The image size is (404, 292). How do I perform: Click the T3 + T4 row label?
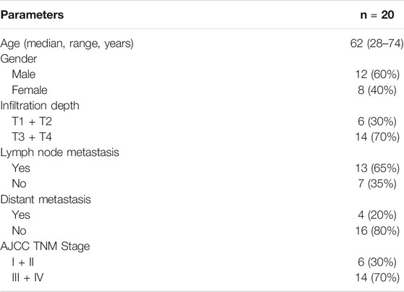32,137
